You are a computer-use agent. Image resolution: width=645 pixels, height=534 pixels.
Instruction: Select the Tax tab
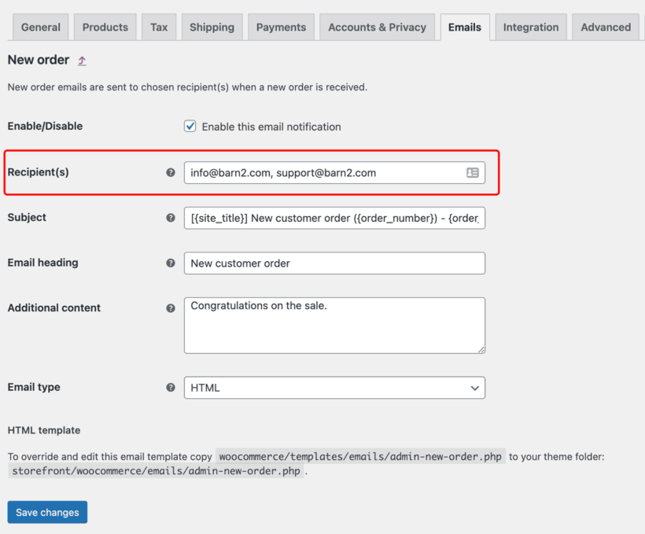coord(159,26)
